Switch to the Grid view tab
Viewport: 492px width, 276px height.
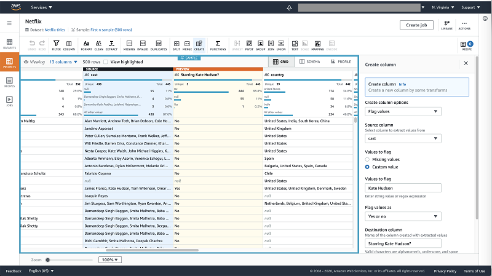[281, 62]
